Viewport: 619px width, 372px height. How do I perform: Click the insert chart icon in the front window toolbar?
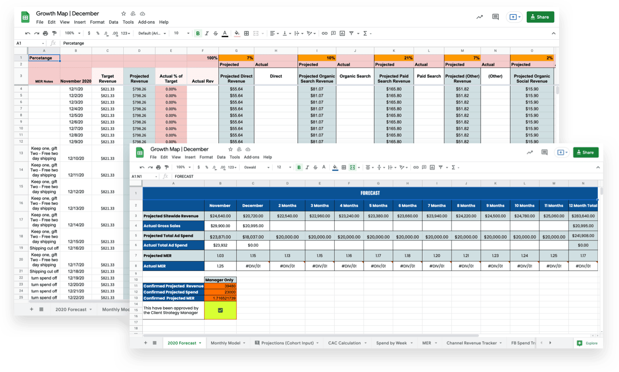(432, 167)
